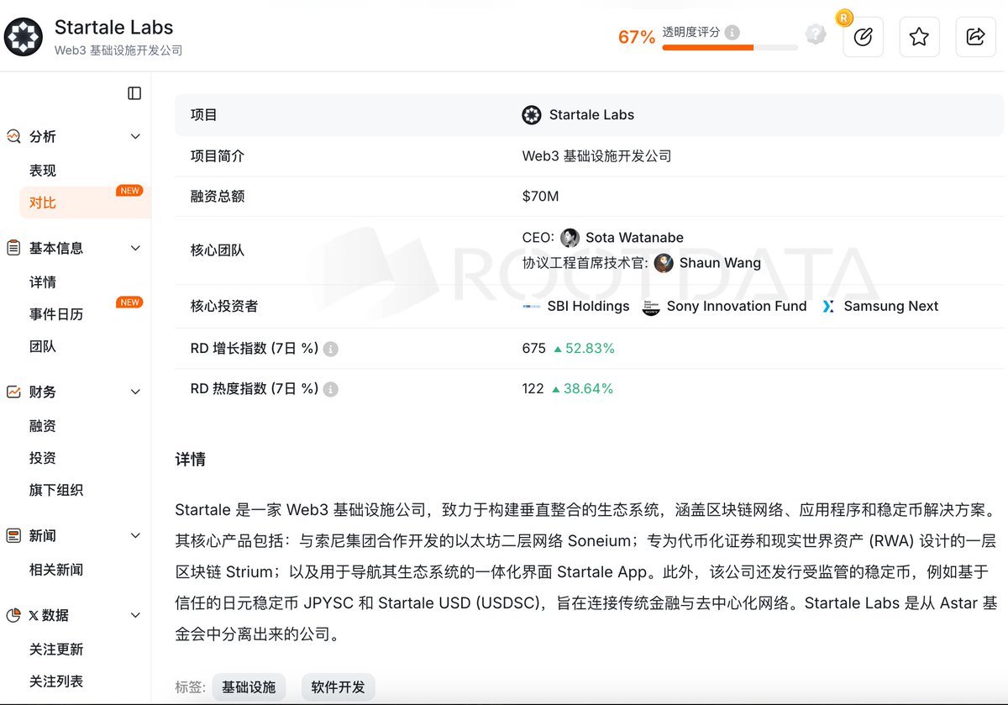Click the header title Startale Labs
Image resolution: width=1008 pixels, height=705 pixels.
tap(113, 27)
